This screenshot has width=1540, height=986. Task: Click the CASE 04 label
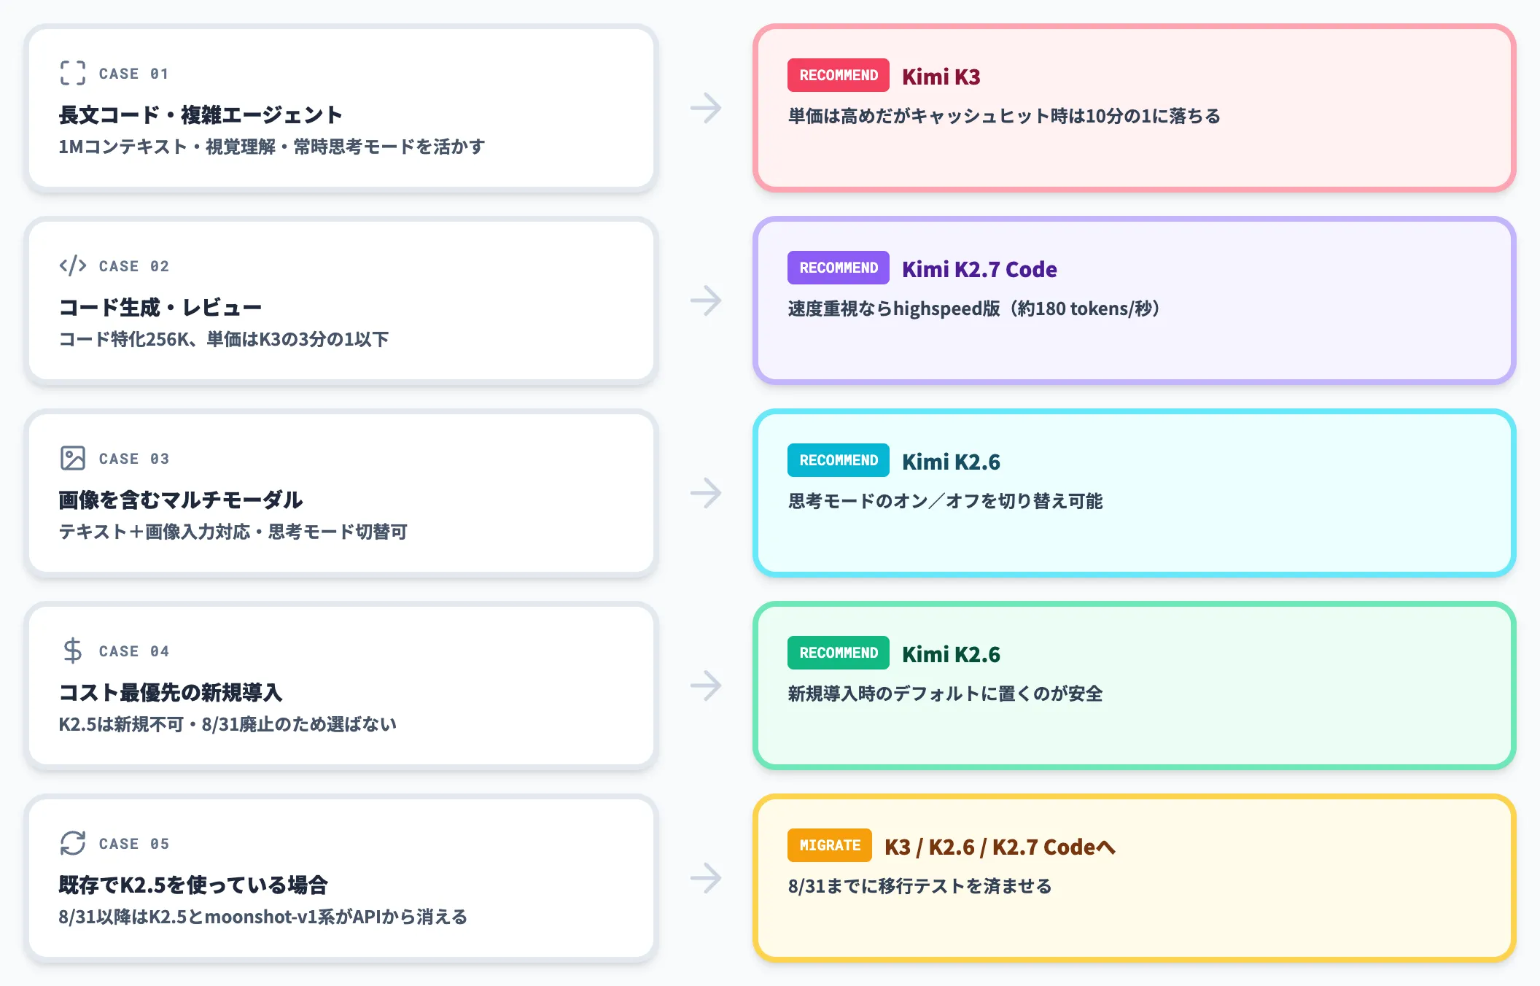pyautogui.click(x=134, y=651)
